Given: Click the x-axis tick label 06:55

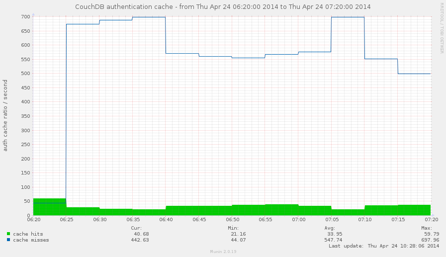Looking at the screenshot, I should click(266, 220).
